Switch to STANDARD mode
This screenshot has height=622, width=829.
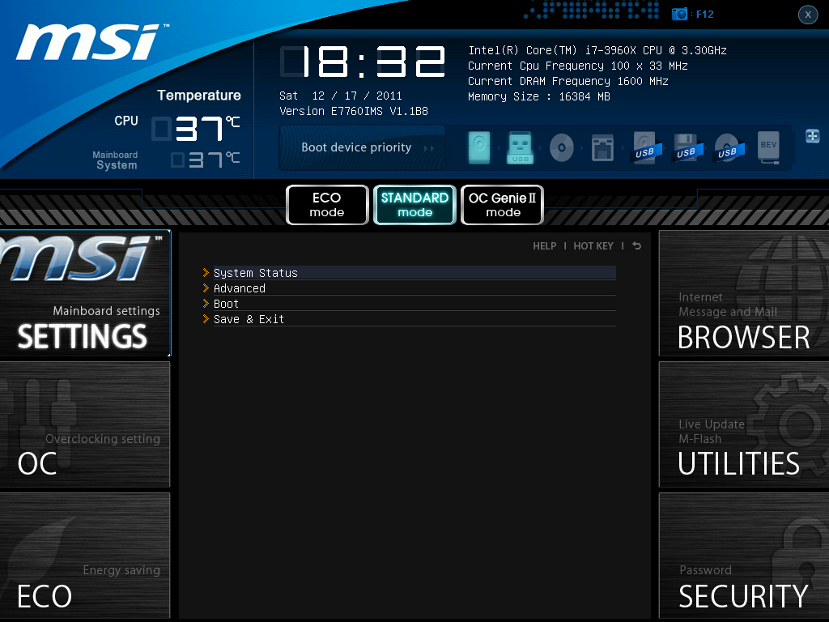pyautogui.click(x=415, y=205)
